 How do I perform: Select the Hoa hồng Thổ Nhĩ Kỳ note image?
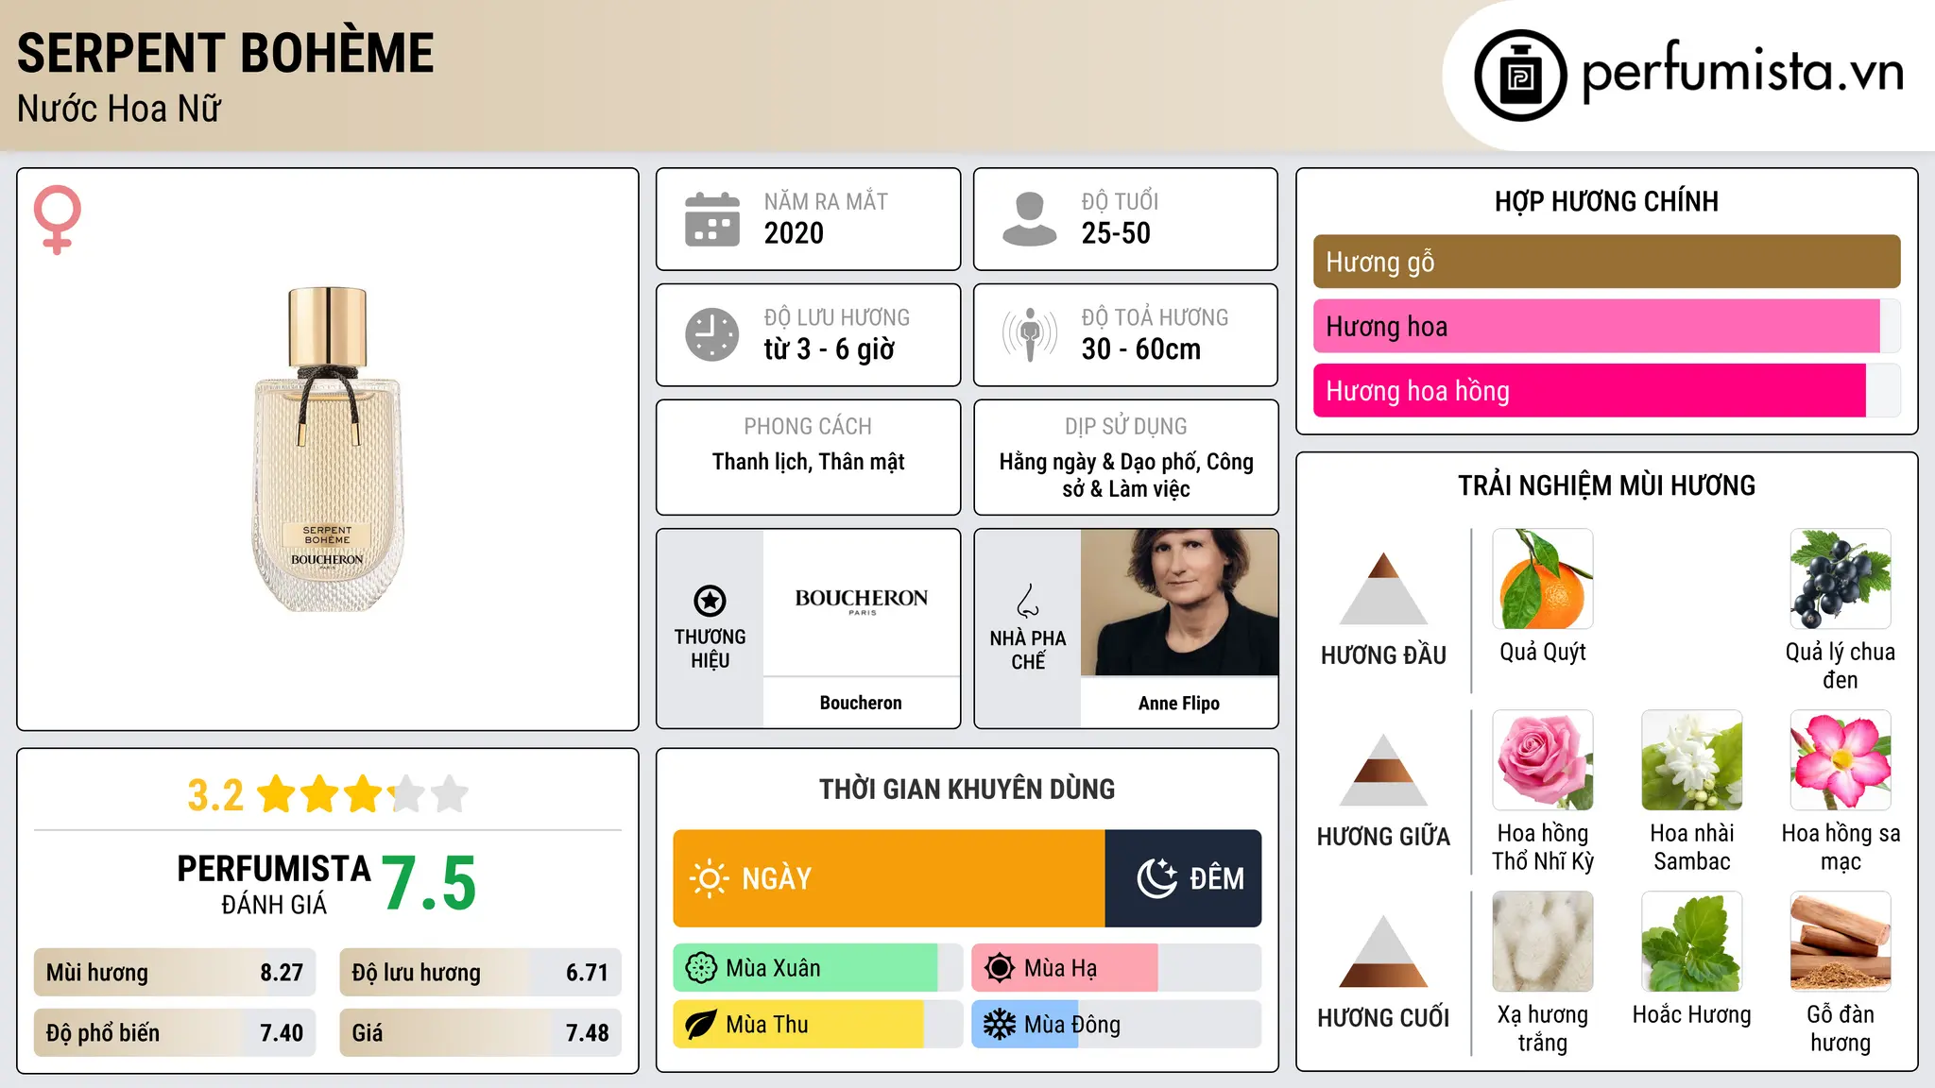(x=1543, y=760)
